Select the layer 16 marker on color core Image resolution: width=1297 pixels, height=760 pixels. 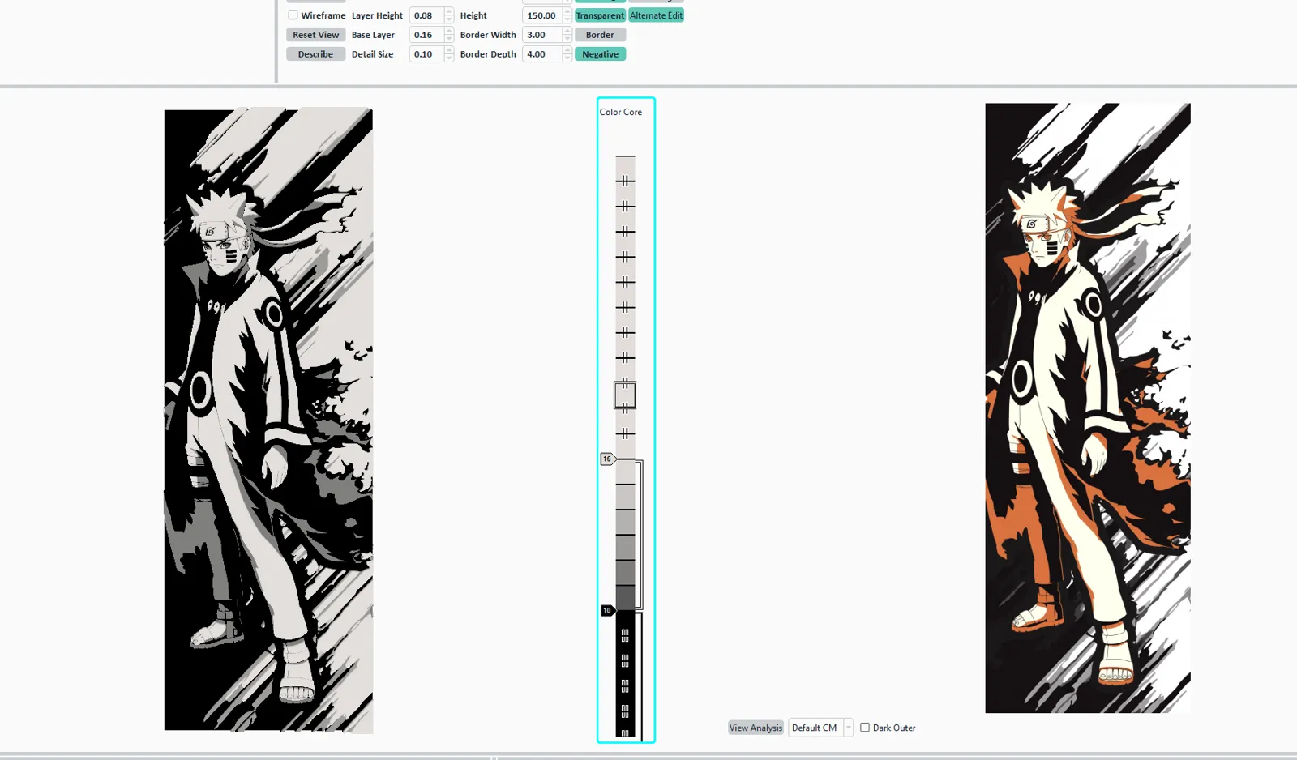click(607, 459)
